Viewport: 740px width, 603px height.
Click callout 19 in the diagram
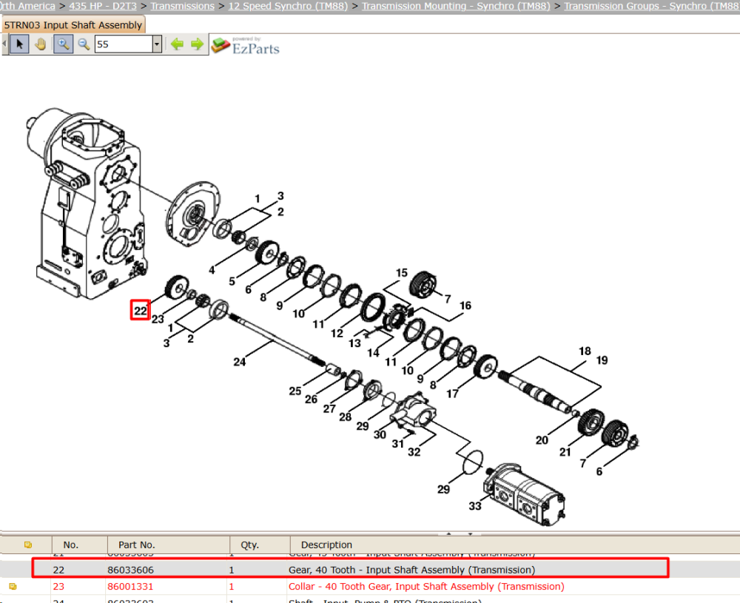point(602,360)
